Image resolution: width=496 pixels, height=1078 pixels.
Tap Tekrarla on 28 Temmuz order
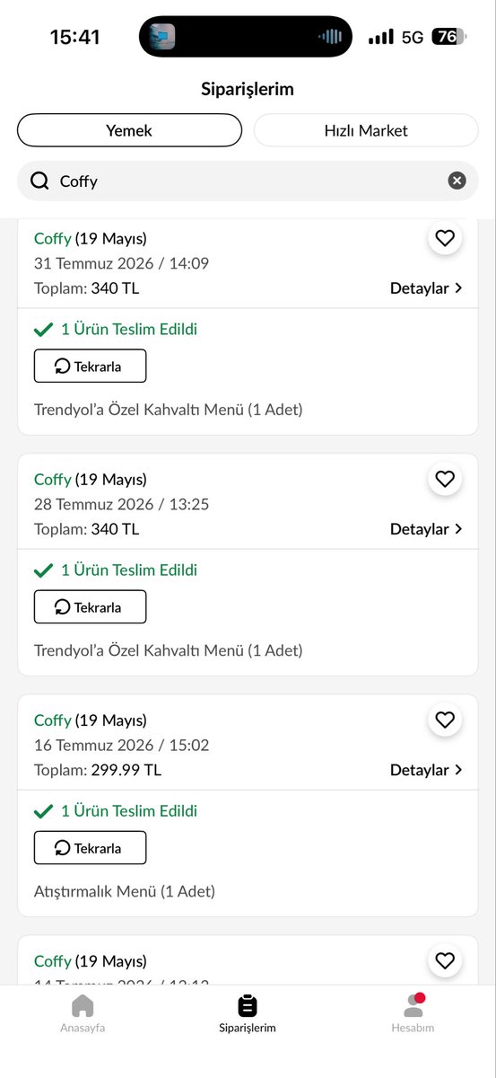(x=90, y=606)
